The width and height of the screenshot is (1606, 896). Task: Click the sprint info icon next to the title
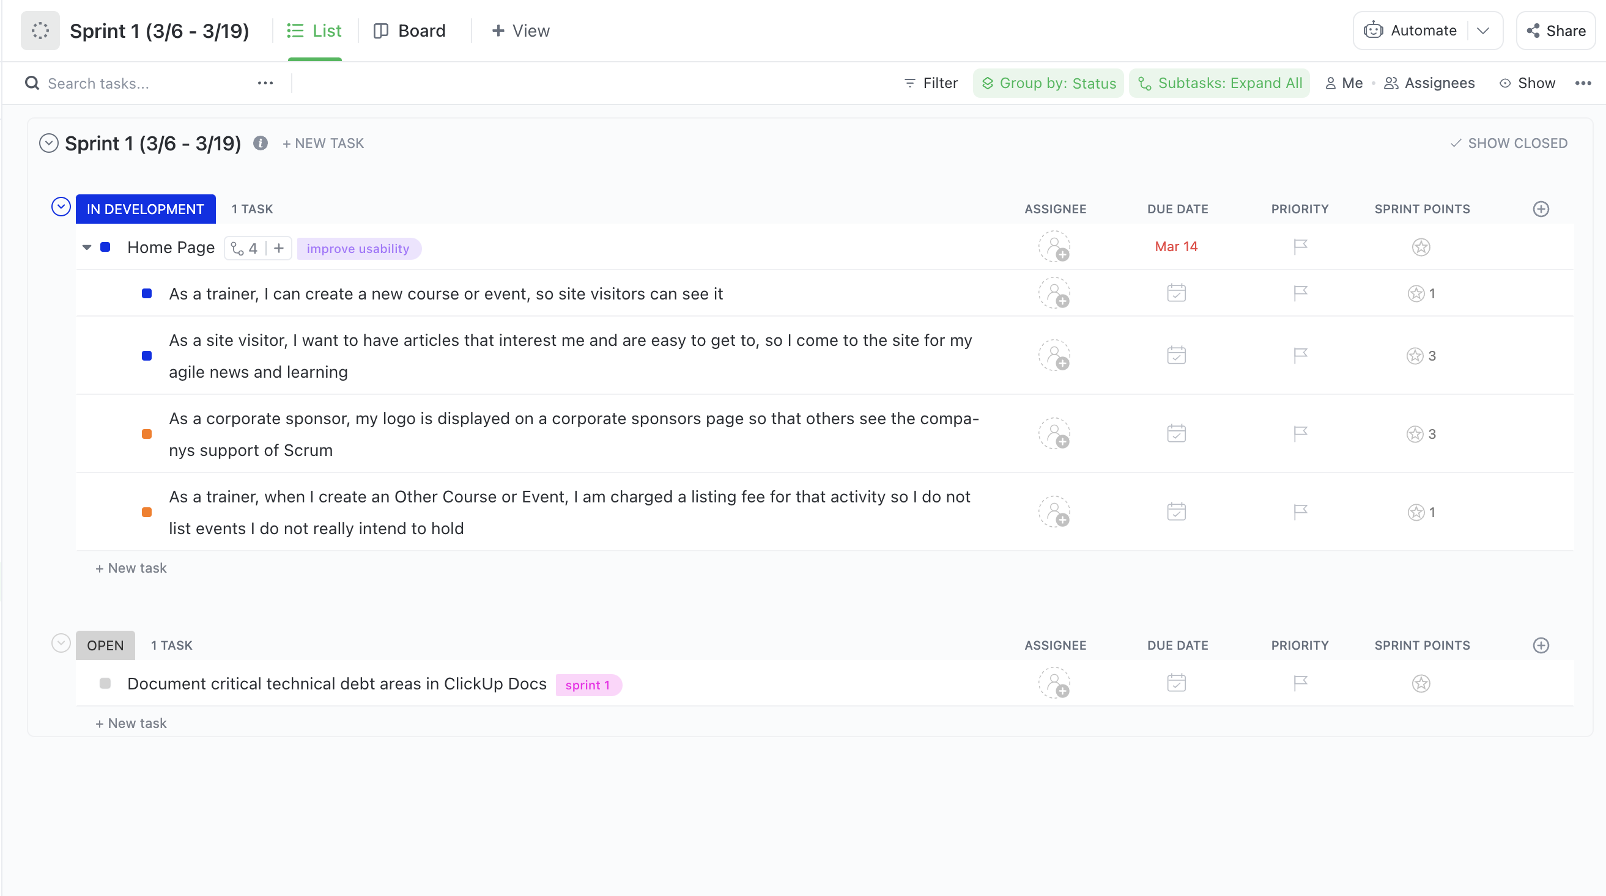[x=261, y=143]
